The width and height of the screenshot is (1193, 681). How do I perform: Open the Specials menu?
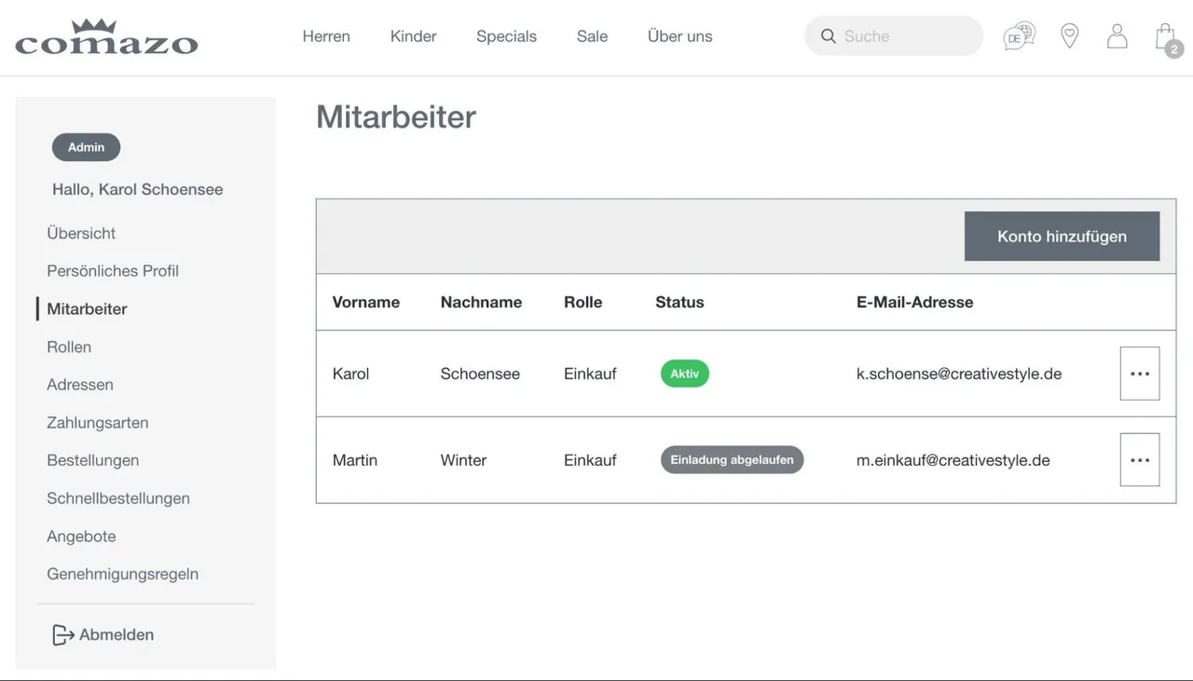506,36
